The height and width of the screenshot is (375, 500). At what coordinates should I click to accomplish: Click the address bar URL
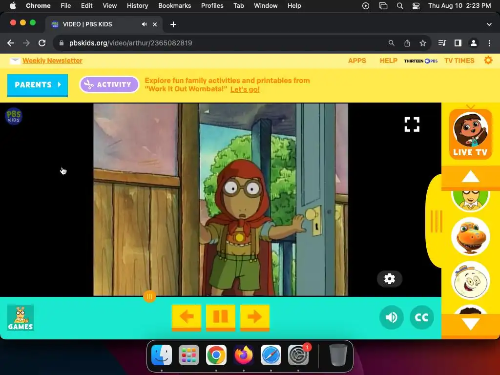[130, 43]
